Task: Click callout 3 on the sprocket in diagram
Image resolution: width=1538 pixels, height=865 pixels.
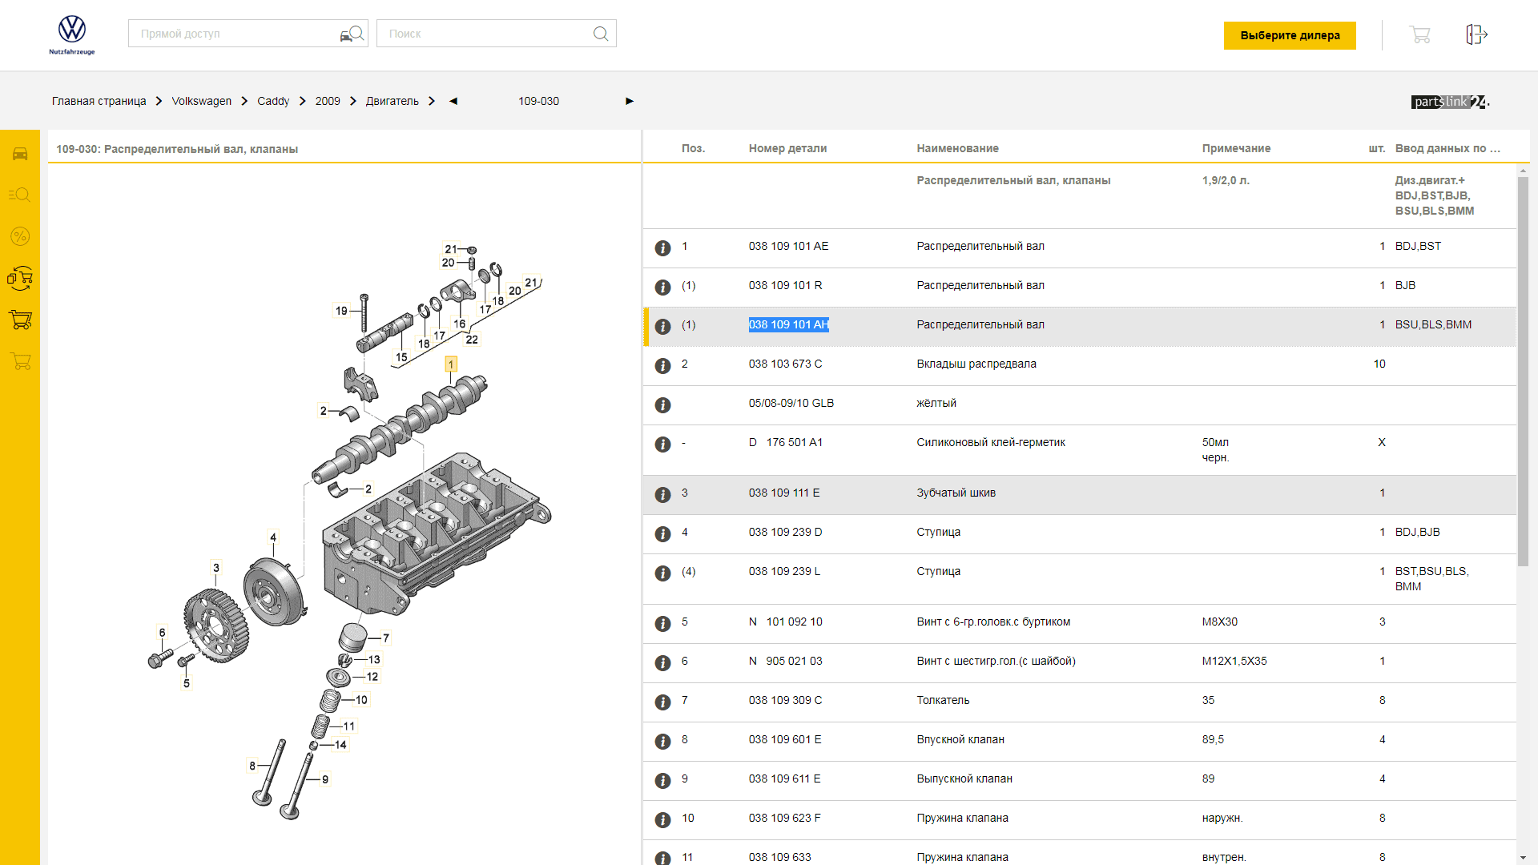Action: (x=215, y=568)
